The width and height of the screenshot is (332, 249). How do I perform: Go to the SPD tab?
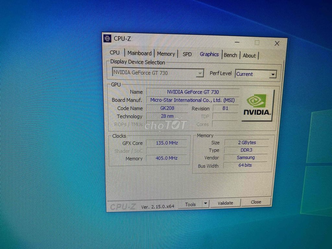click(x=187, y=54)
